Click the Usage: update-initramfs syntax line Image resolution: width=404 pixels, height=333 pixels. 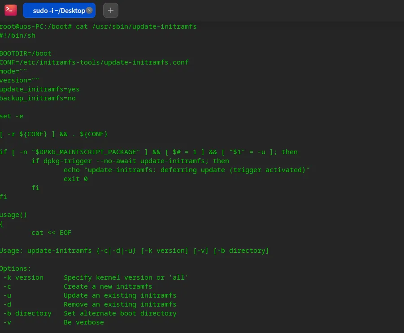134,251
